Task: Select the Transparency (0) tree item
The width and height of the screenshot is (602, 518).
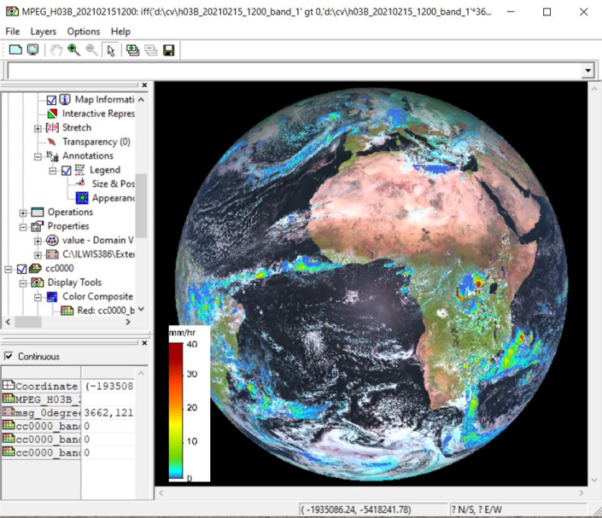Action: tap(96, 142)
